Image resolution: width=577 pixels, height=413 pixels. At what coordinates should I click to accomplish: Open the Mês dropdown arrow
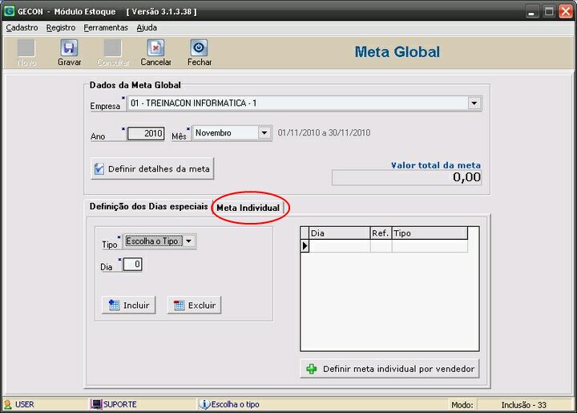[264, 132]
